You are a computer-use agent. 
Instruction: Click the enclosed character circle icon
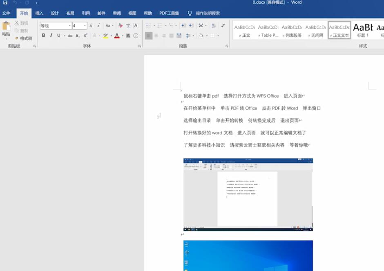(x=136, y=36)
